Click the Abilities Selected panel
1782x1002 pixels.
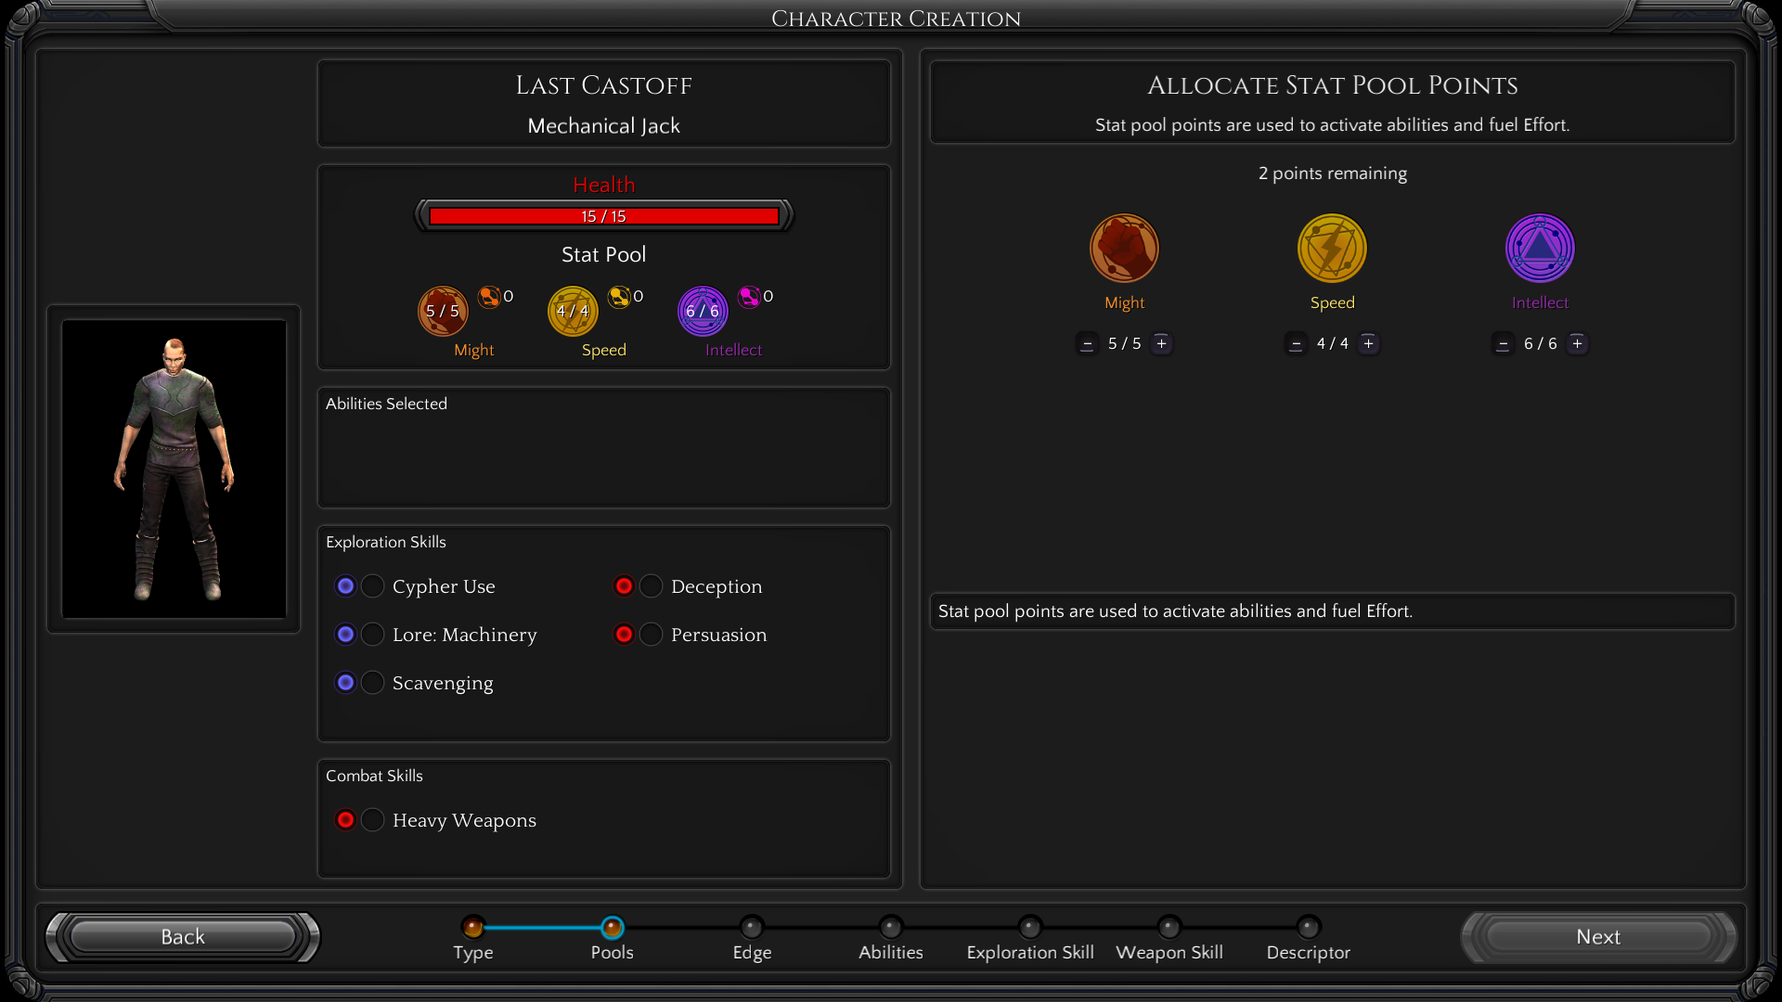click(x=603, y=447)
